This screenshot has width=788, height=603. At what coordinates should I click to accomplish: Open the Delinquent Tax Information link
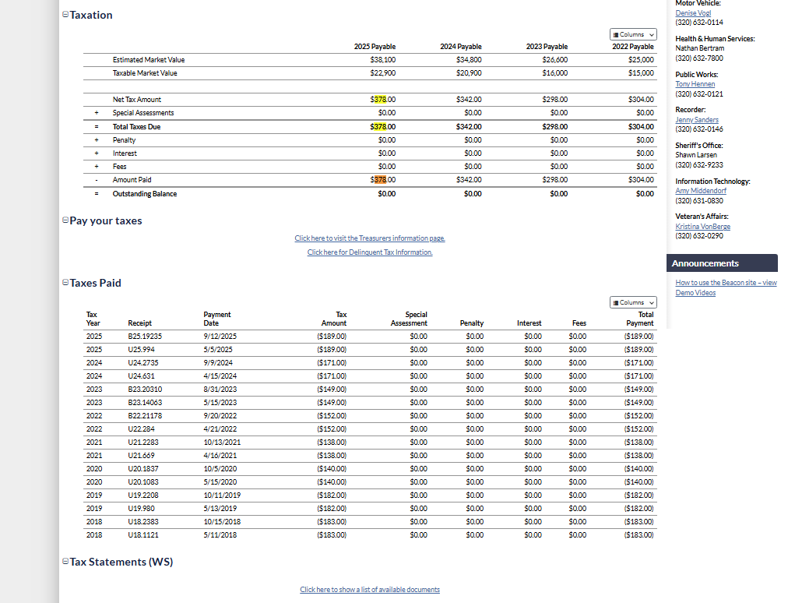pyautogui.click(x=370, y=252)
